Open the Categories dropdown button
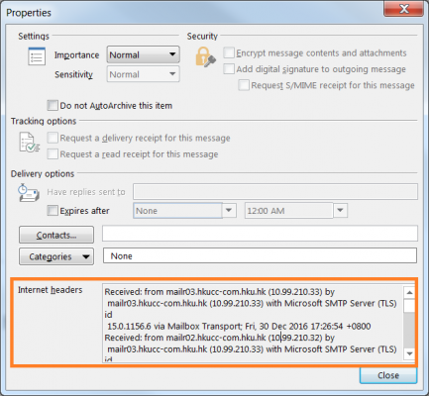Screen dimensions: 429x396 (x=56, y=256)
